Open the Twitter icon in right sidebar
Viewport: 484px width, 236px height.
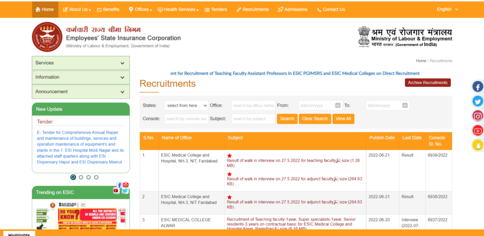tap(478, 101)
